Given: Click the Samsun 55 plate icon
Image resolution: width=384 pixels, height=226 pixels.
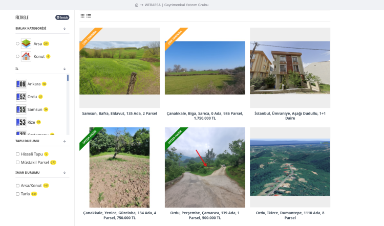Looking at the screenshot, I should click(x=21, y=109).
